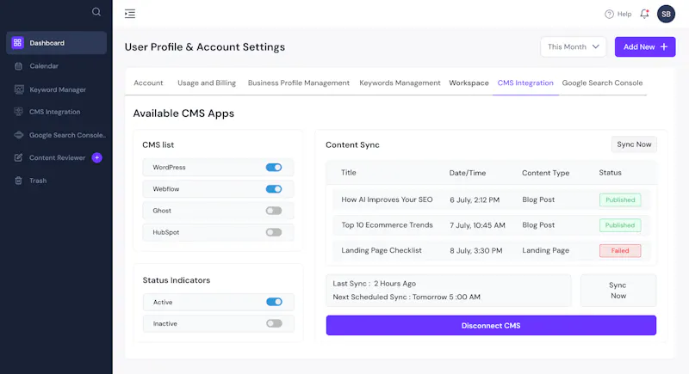Click the Date/Time column header

coord(468,173)
